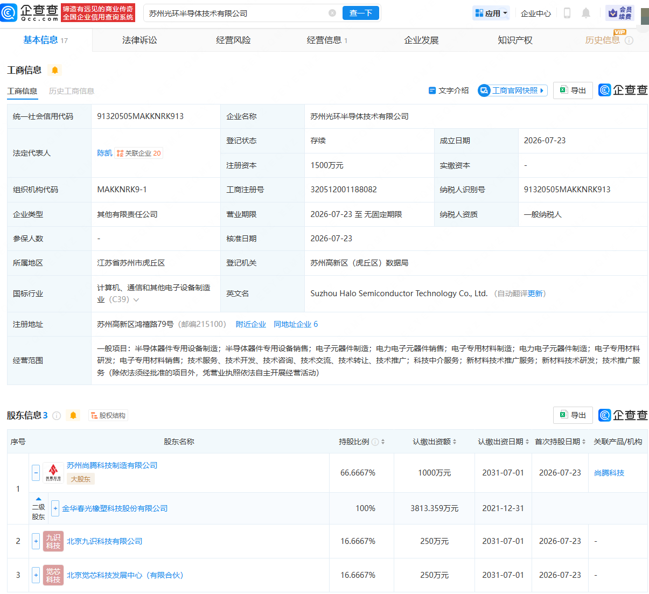Click the red slogan banner beside logo
The image size is (649, 594).
point(98,13)
